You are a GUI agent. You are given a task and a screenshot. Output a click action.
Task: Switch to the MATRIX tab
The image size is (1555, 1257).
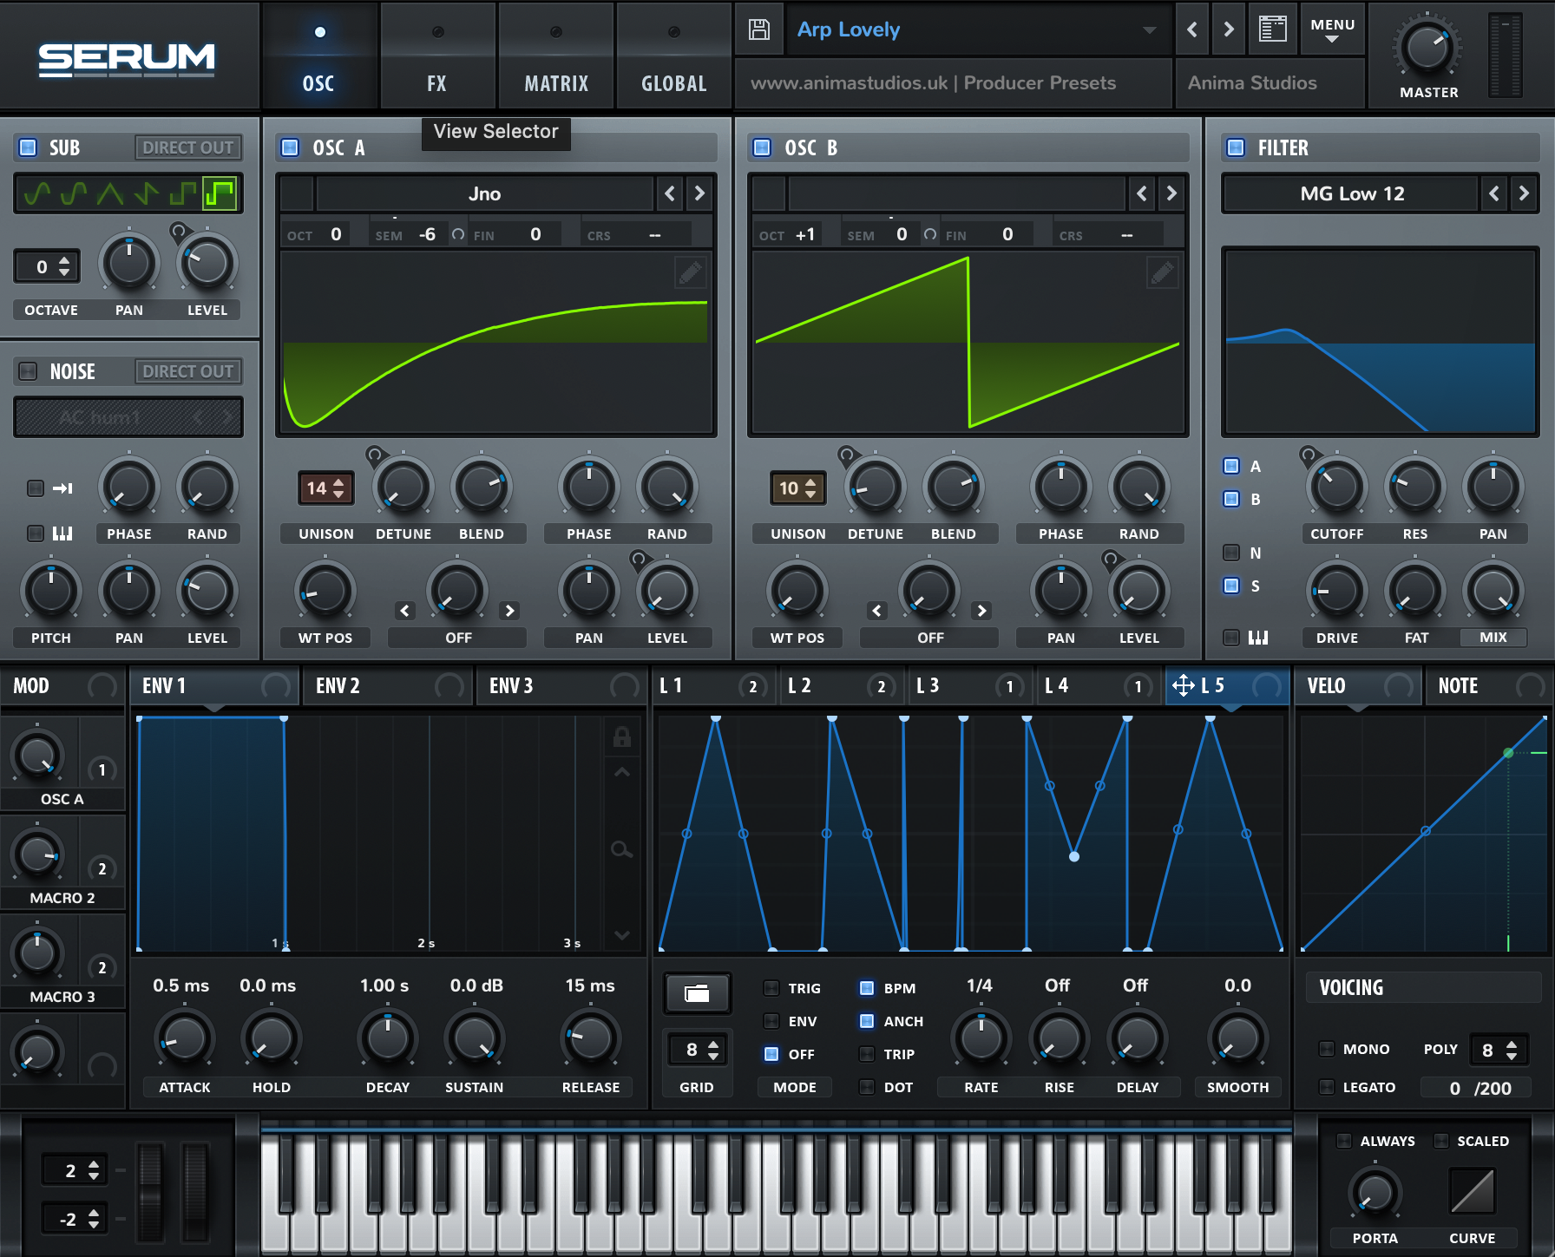pyautogui.click(x=556, y=56)
